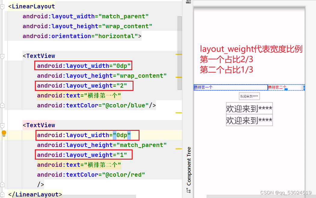This screenshot has height=198, width=316.
Task: Click fold marker at the textColor blue line
Action: 2,105
